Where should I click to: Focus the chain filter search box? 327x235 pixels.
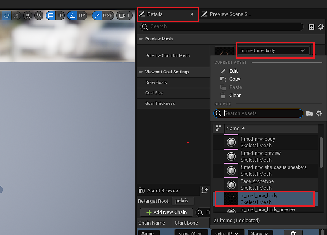[x=203, y=212]
